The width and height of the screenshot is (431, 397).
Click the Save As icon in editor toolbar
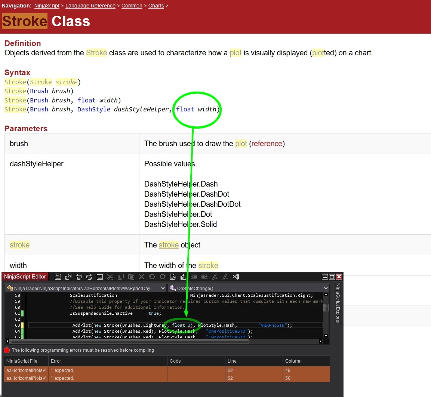click(68, 277)
